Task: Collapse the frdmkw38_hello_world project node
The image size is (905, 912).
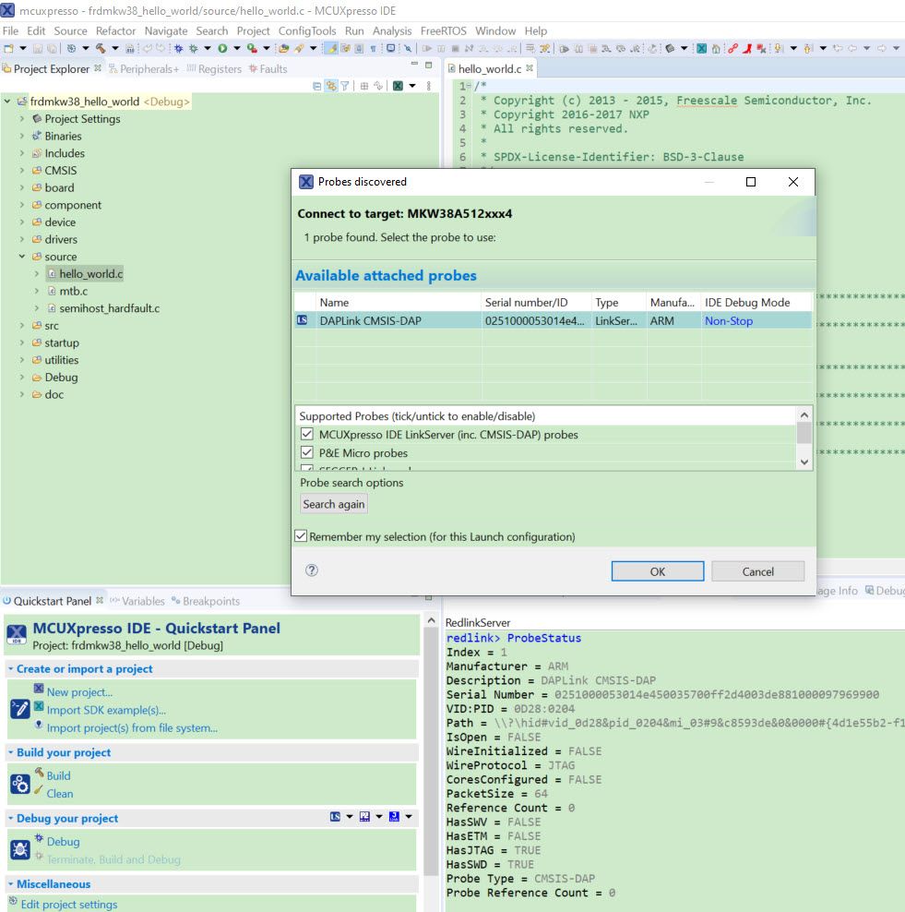Action: 7,102
